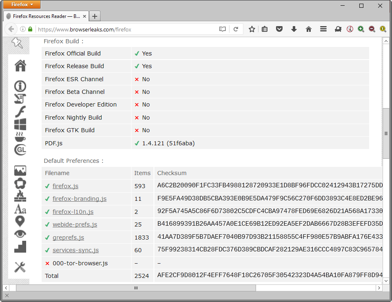Viewport: 392px width, 302px height.
Task: Select the 000-tor-browser.js row text
Action: pyautogui.click(x=80, y=263)
